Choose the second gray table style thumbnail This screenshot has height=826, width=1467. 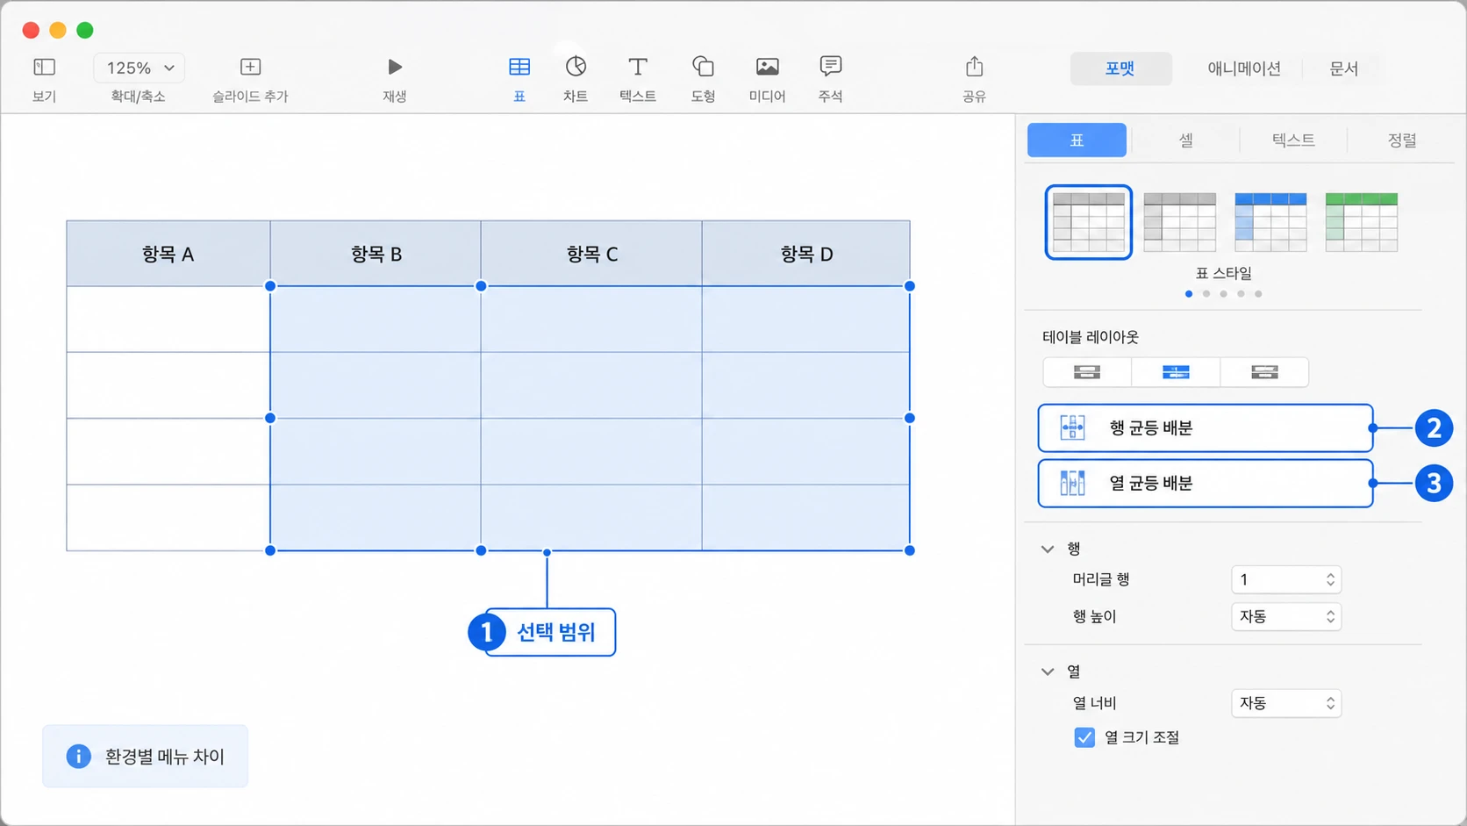1180,222
